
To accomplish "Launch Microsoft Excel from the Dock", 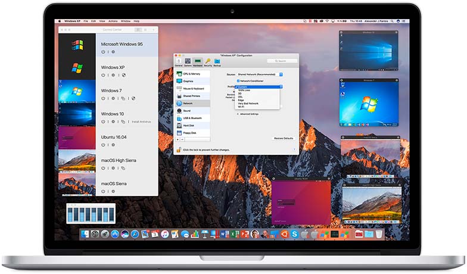I will [x=235, y=234].
